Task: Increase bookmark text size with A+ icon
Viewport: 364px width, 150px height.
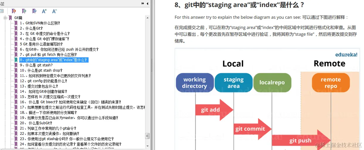Action: coord(44,11)
